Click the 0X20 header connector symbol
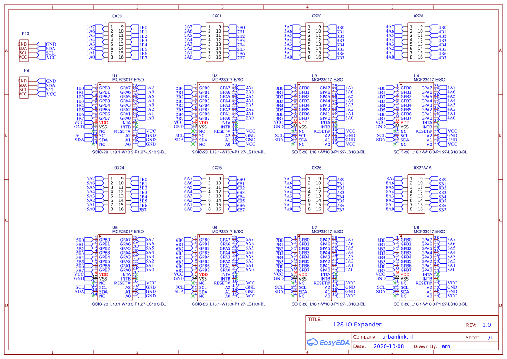The image size is (507, 359). (117, 42)
